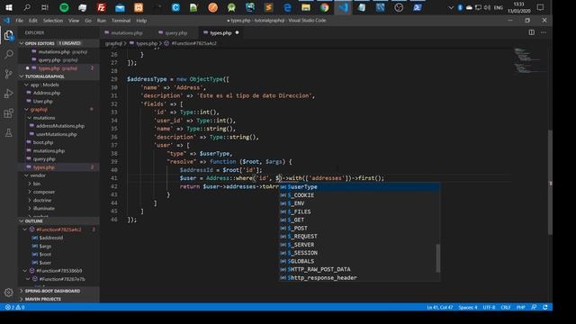Collapse the Outline section
This screenshot has height=324, width=576.
pos(58,221)
